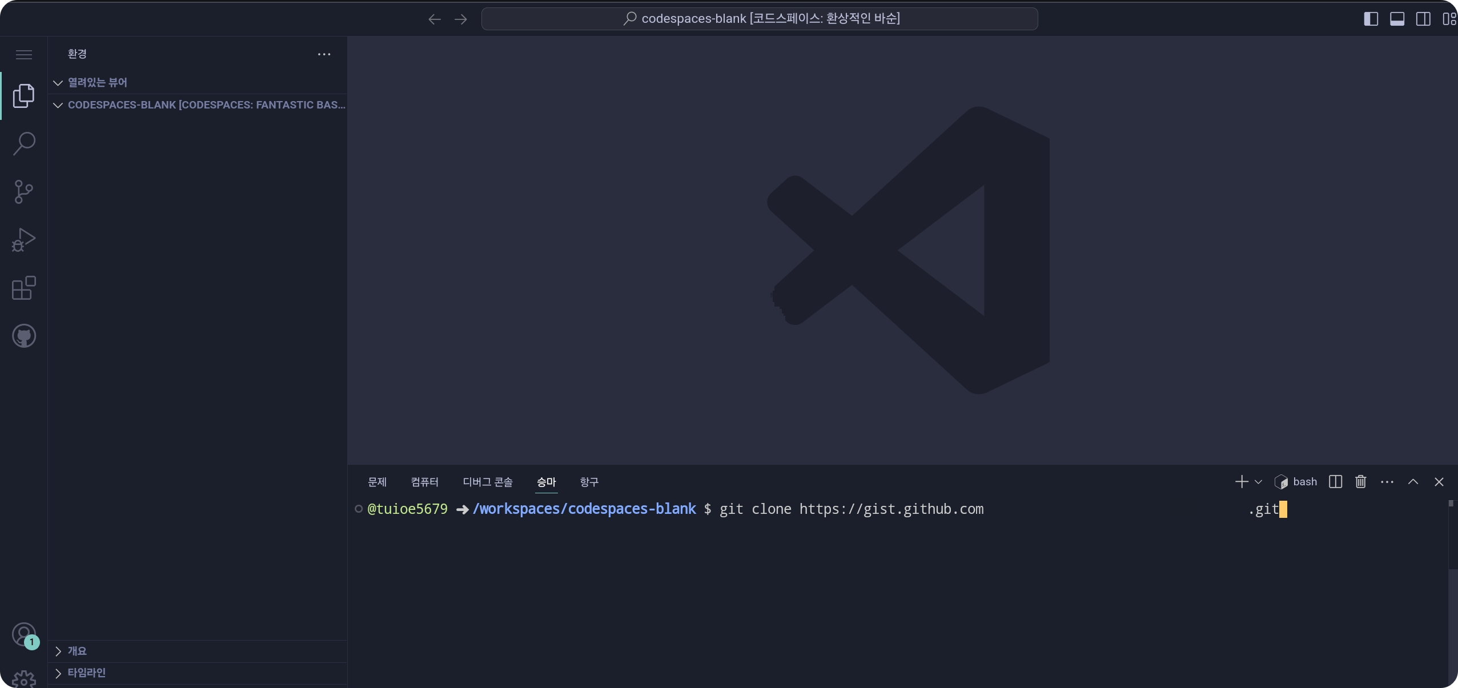Open the Run and Debug view
1458x688 pixels.
click(23, 240)
